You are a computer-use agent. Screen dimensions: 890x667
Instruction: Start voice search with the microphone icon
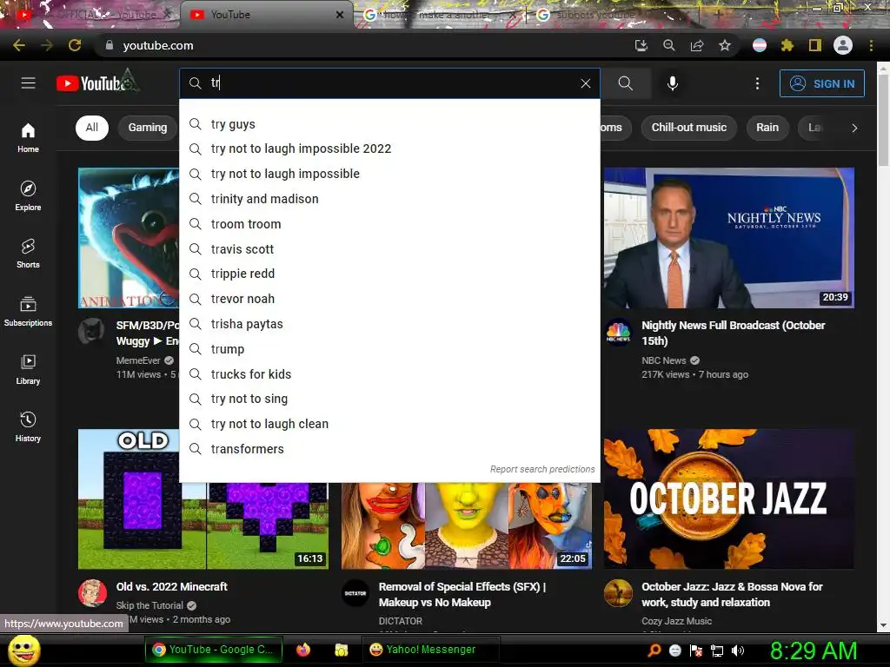coord(673,83)
